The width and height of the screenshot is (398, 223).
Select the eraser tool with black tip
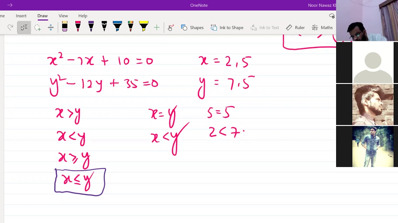point(65,27)
